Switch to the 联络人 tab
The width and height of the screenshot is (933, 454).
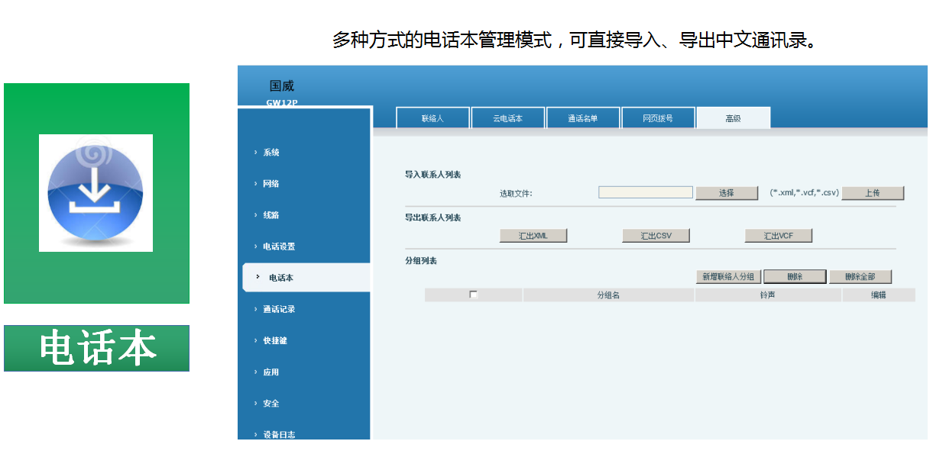tap(432, 118)
